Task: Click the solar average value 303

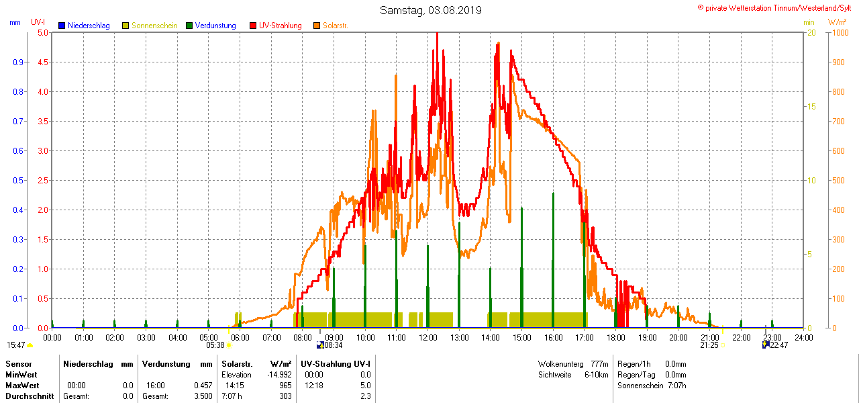Action: (287, 396)
